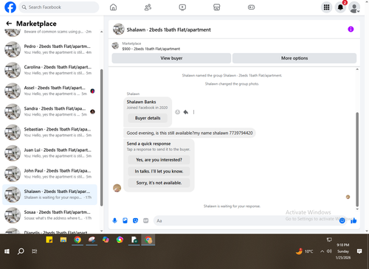Open the account profile menu
Viewport: 369px width, 269px height.
[354, 7]
